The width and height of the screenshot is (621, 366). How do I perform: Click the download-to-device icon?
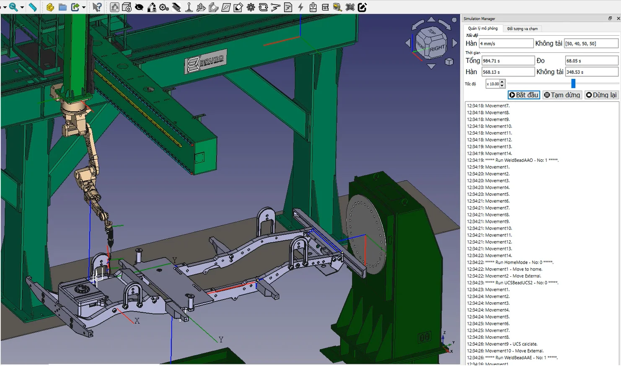[313, 7]
